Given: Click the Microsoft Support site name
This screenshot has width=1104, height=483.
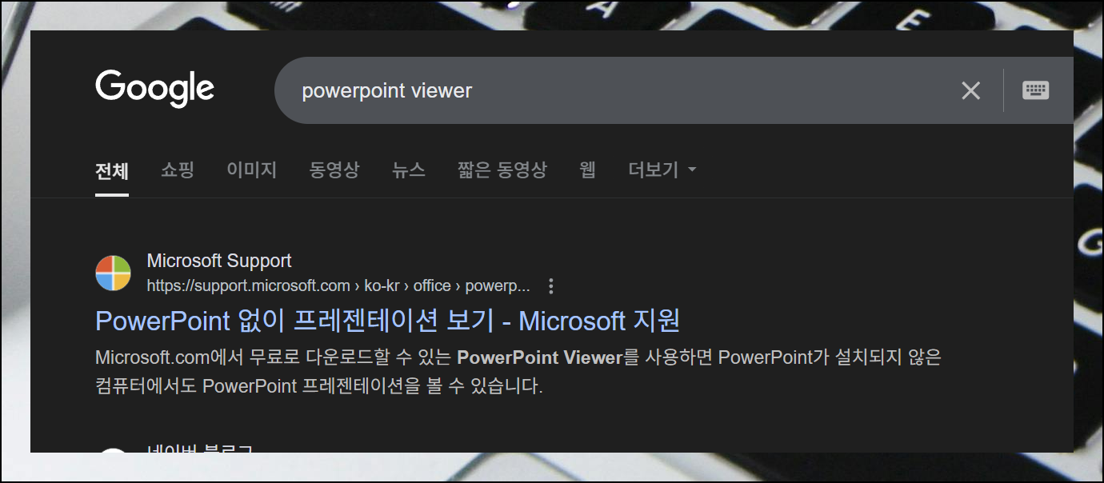Looking at the screenshot, I should pos(219,261).
